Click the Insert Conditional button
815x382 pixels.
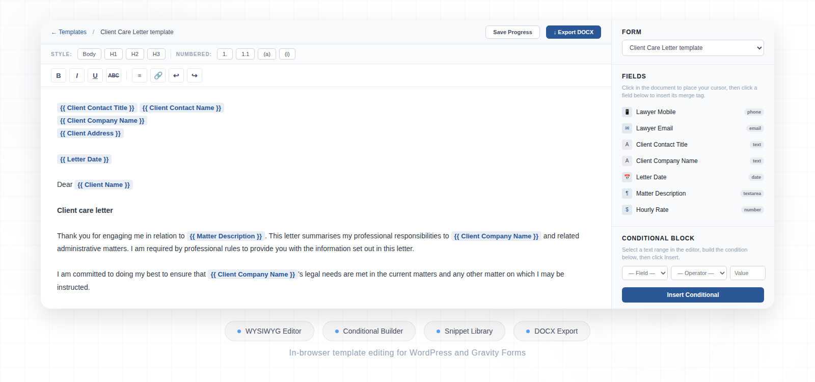[693, 295]
